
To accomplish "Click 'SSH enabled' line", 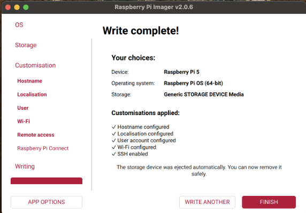I will click(130, 154).
